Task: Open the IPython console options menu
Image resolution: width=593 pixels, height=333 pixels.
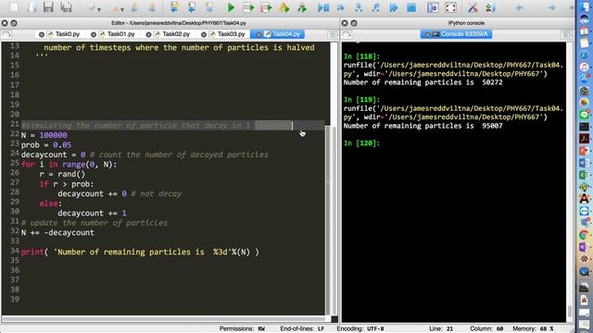Action: point(566,34)
